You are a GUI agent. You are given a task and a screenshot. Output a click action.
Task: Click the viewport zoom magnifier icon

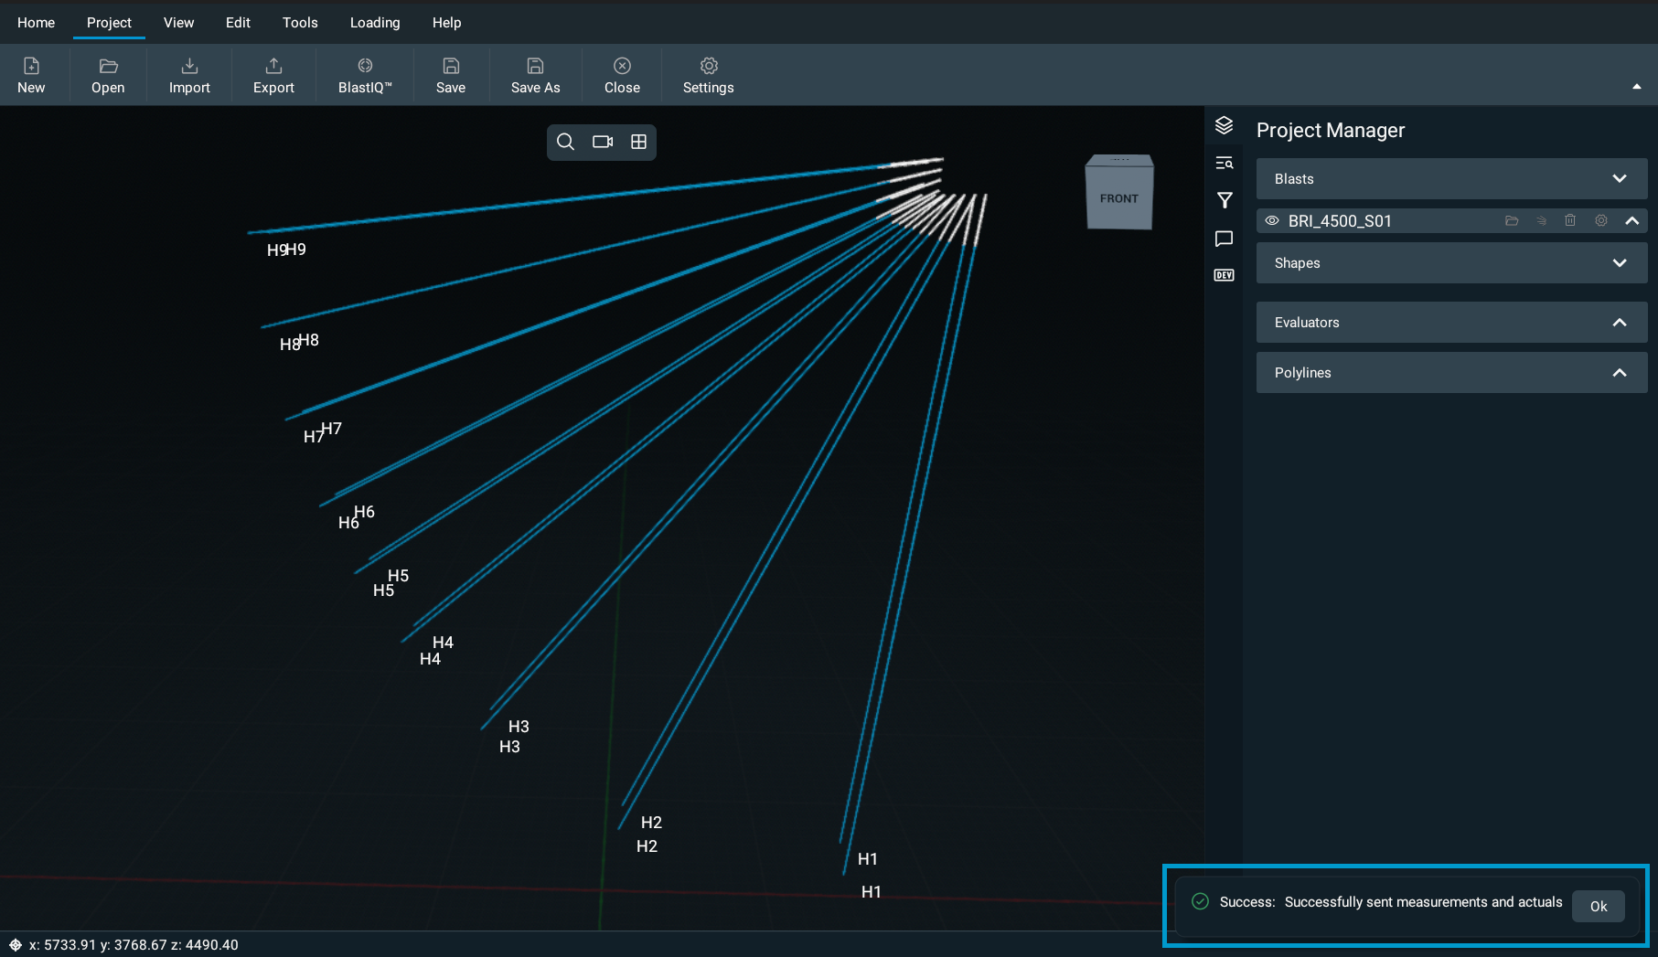coord(565,142)
